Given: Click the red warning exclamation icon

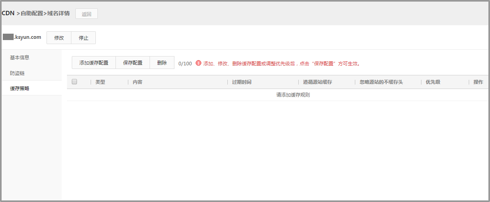Looking at the screenshot, I should pyautogui.click(x=198, y=63).
